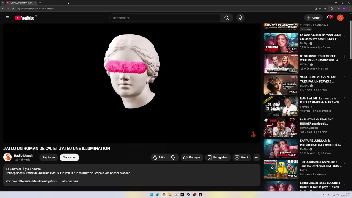Expand description with ...afficher plus

(69, 181)
